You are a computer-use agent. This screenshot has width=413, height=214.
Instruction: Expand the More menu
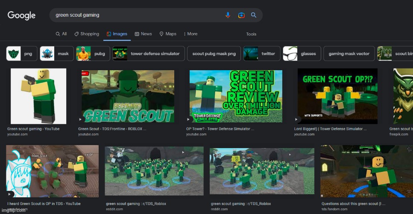pos(190,34)
